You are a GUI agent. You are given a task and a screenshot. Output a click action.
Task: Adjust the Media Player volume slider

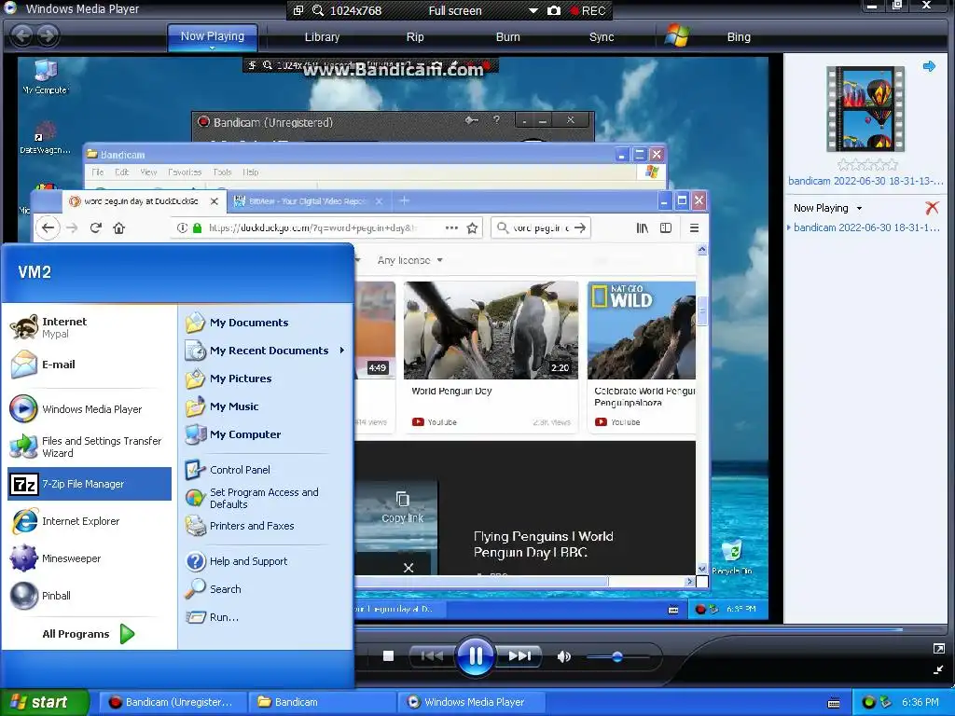[617, 656]
